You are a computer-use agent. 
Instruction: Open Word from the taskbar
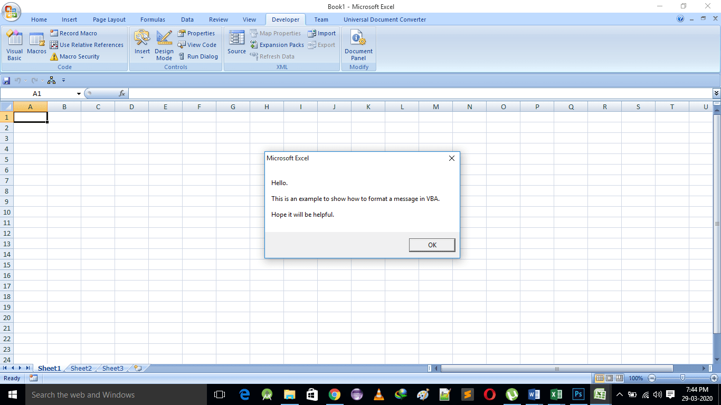pyautogui.click(x=534, y=394)
